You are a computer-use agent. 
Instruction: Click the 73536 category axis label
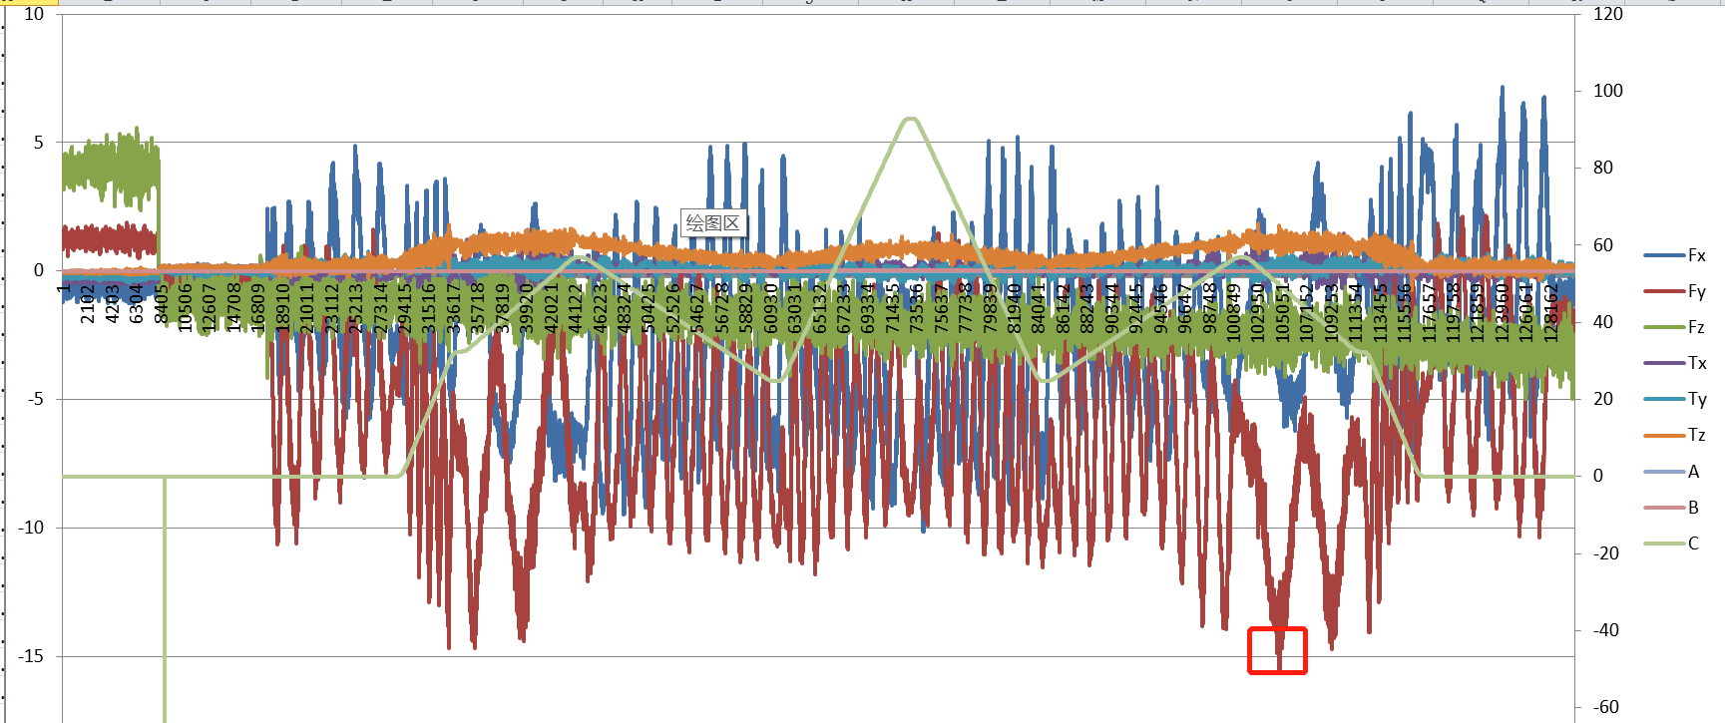[917, 305]
